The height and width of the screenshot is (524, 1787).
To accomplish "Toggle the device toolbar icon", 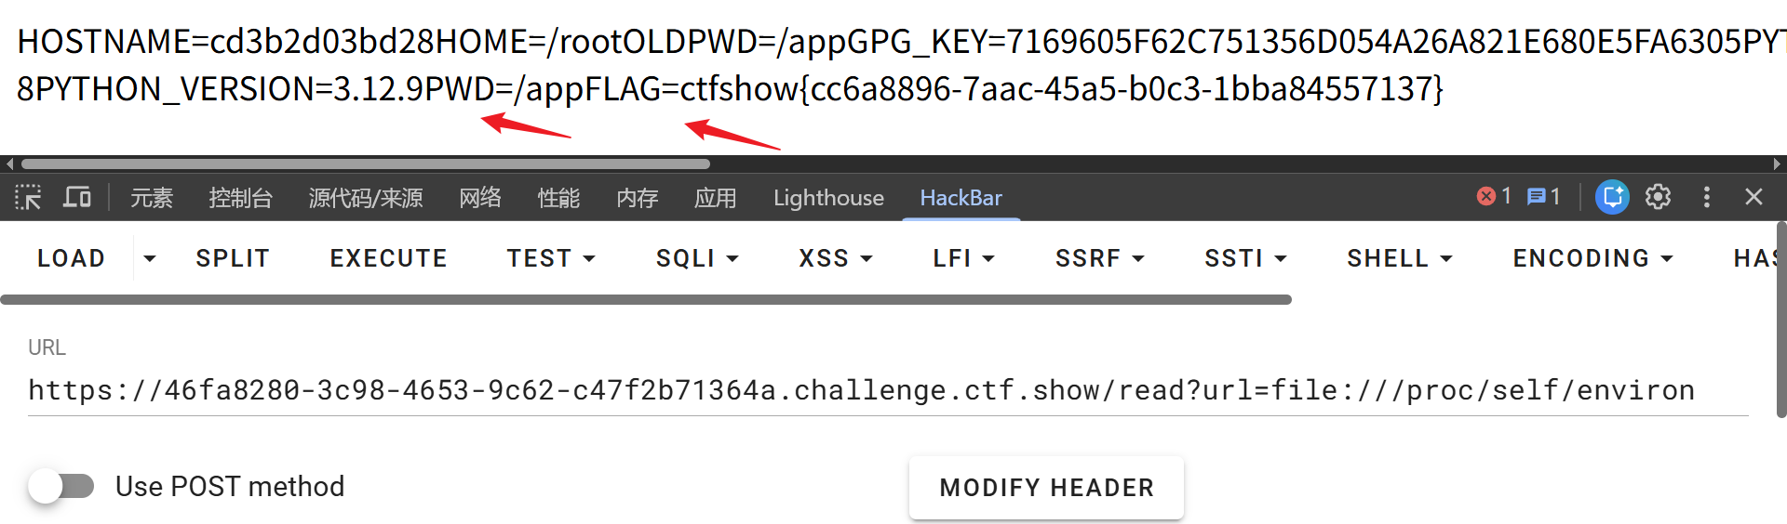I will [x=77, y=197].
